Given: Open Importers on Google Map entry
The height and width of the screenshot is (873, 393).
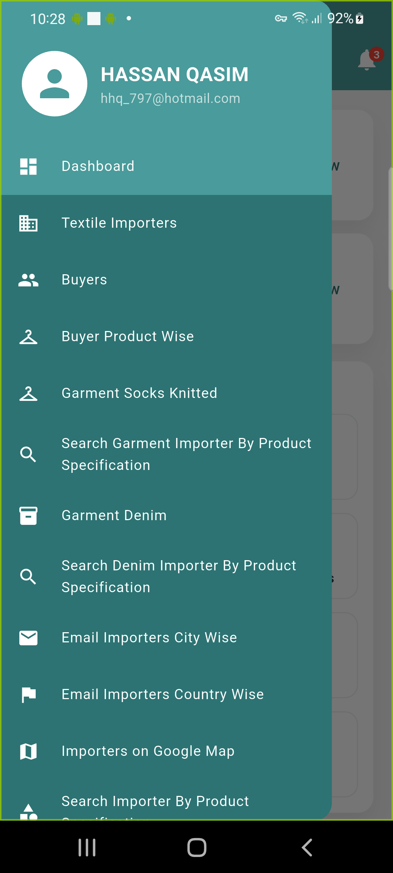Looking at the screenshot, I should [x=148, y=751].
